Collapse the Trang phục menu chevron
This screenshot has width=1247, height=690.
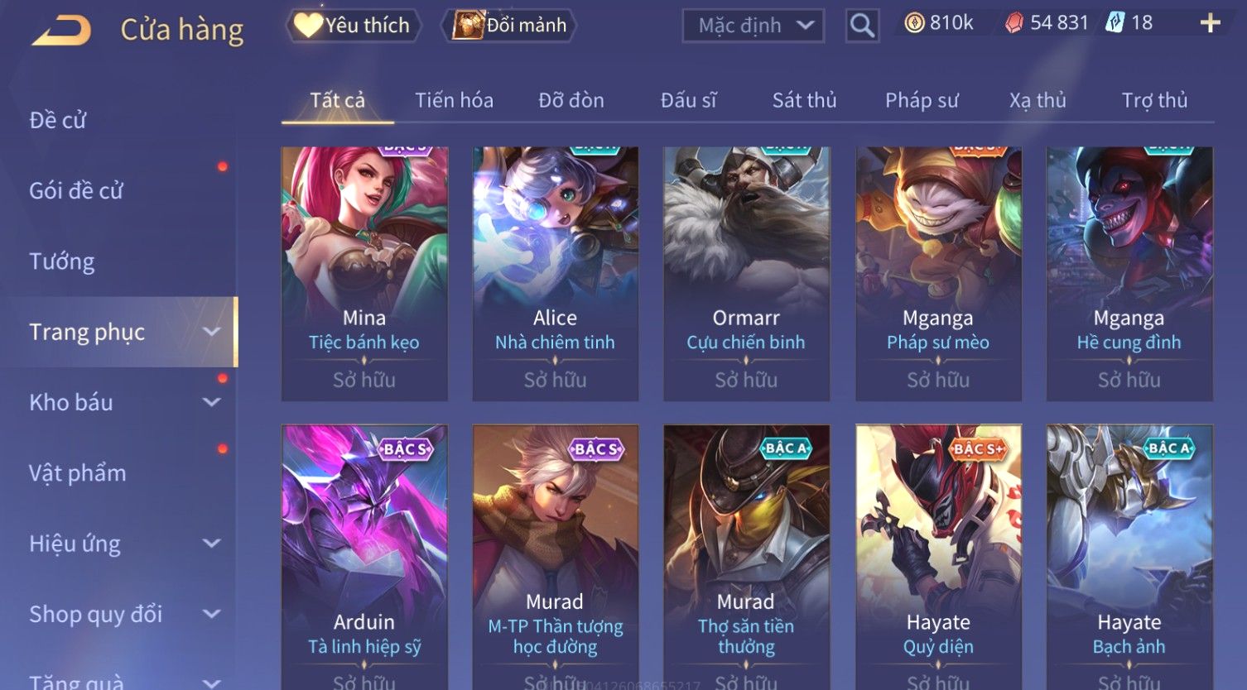212,332
